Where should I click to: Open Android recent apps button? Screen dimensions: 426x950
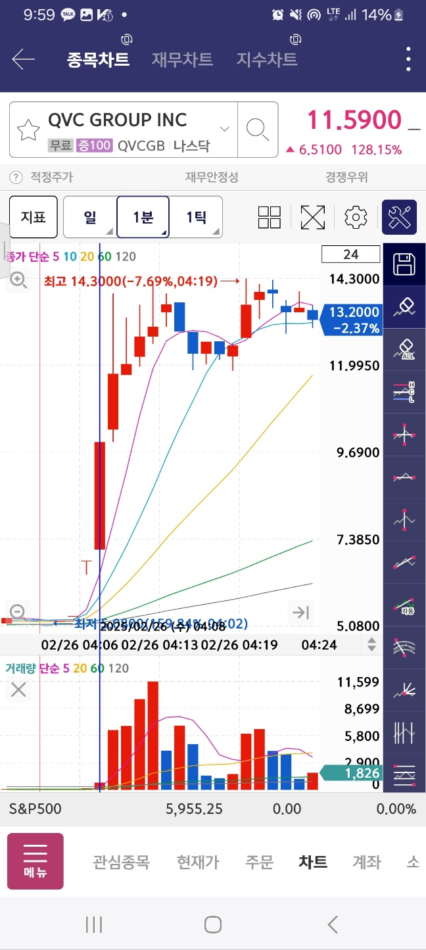pos(94,925)
